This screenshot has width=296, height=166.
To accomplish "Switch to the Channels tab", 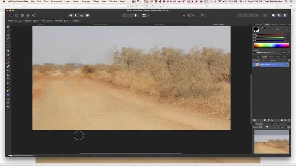I will (283, 124).
